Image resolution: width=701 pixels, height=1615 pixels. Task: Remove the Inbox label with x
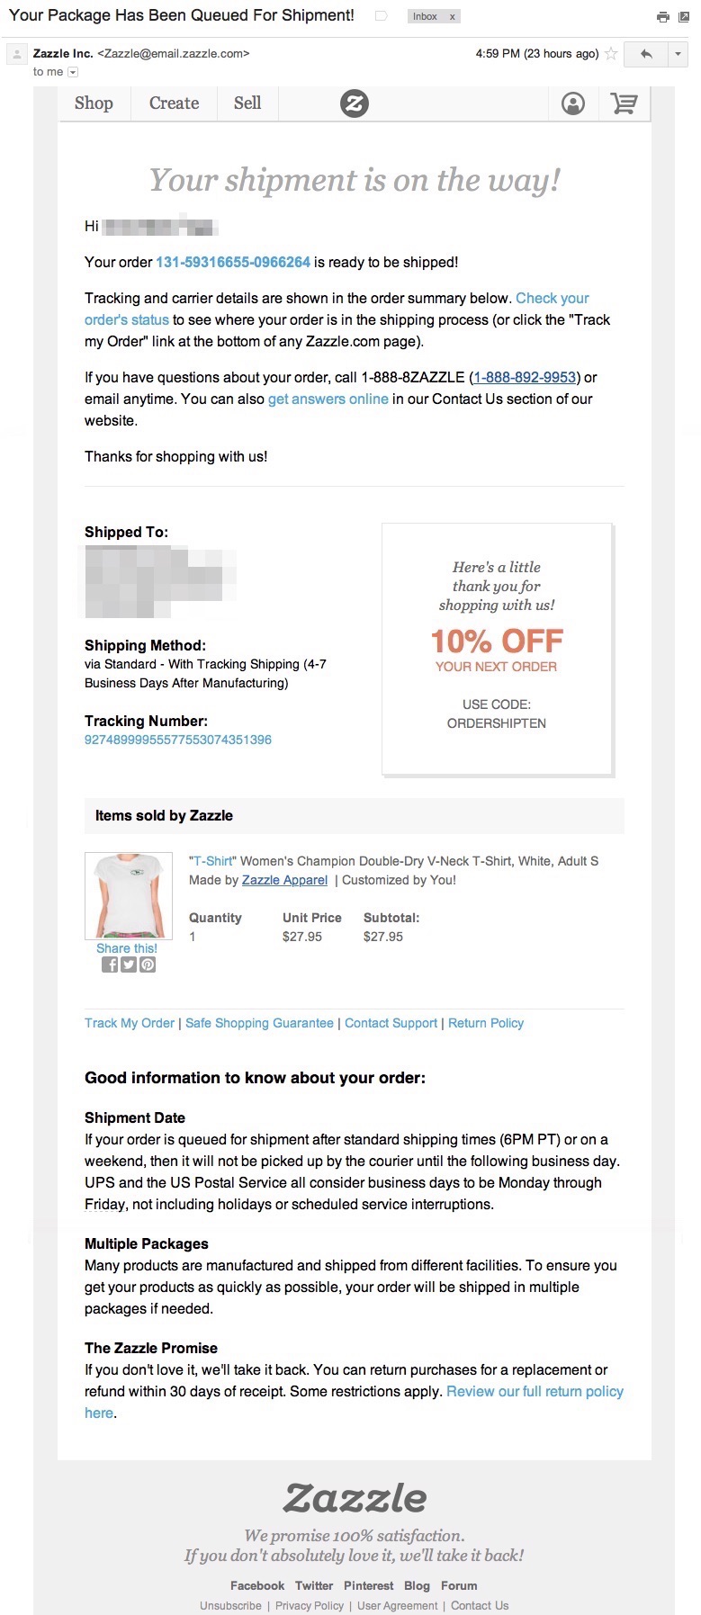(x=452, y=17)
